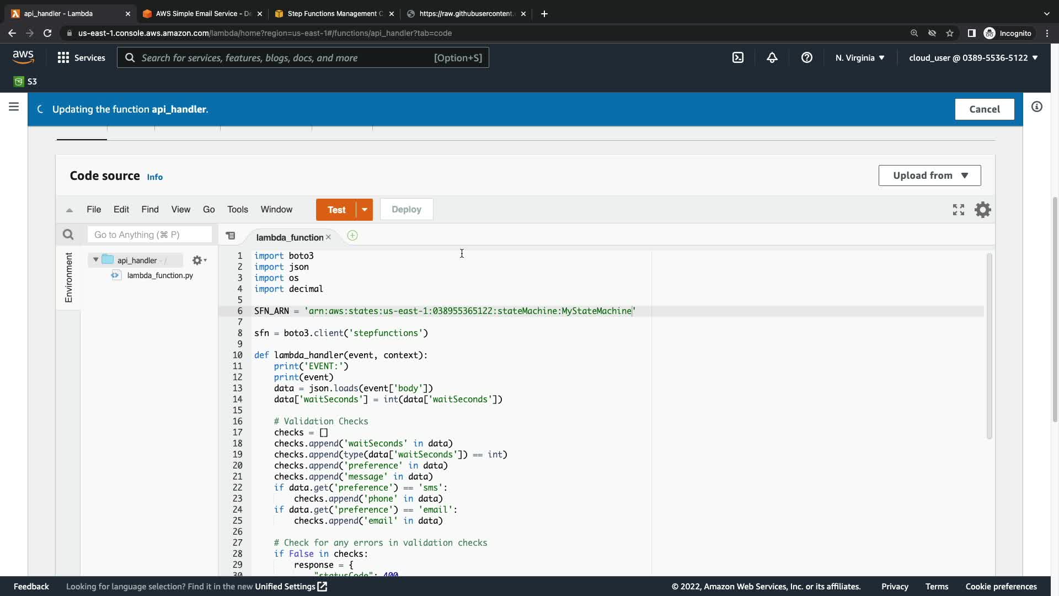Toggle the left navigation hamburger menu
This screenshot has height=596, width=1059.
14,107
